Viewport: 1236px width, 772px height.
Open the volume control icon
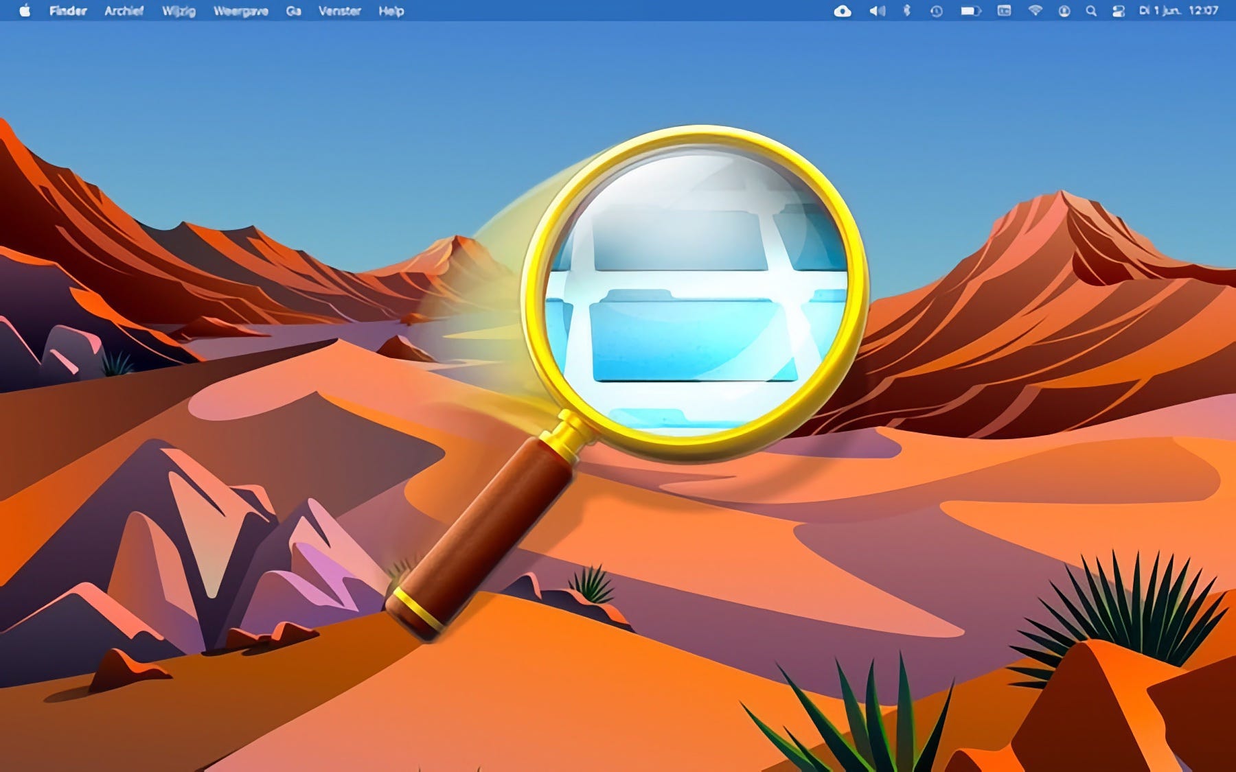(x=877, y=11)
